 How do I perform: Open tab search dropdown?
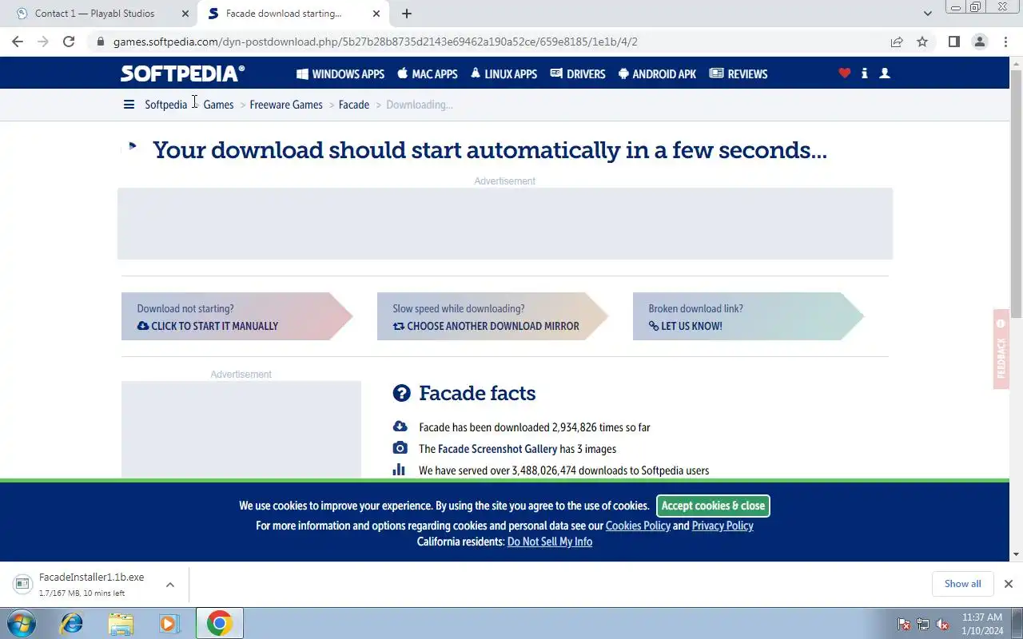(928, 14)
